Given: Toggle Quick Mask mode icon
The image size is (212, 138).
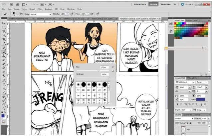Looking at the screenshot, I should [4, 122].
